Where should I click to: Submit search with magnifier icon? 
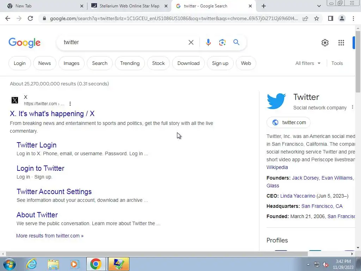[x=236, y=42]
